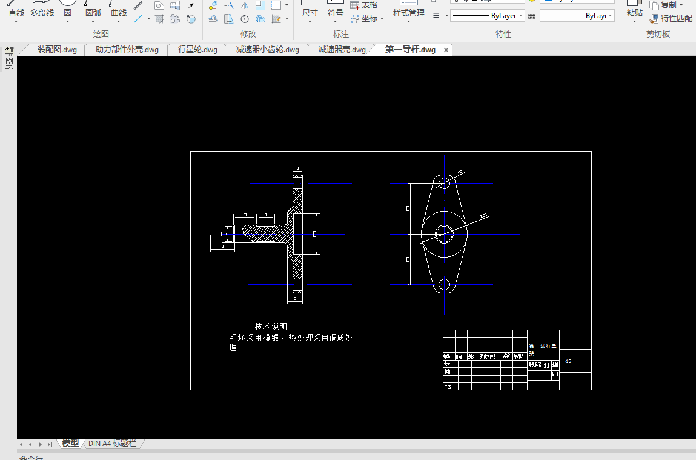Image resolution: width=696 pixels, height=460 pixels.
Task: Click the polygon shape icon in 绘图
Action: [x=159, y=5]
